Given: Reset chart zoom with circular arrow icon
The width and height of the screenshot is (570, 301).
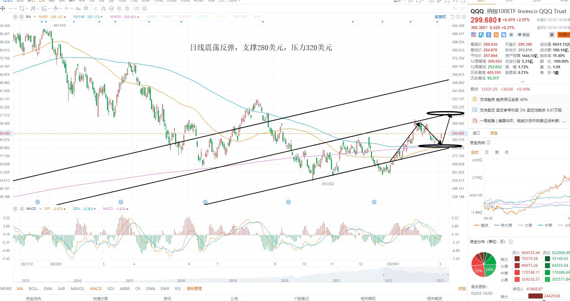Looking at the screenshot, I should [x=452, y=17].
